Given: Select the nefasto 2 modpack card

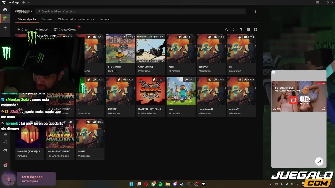Looking at the screenshot, I should point(241,97).
